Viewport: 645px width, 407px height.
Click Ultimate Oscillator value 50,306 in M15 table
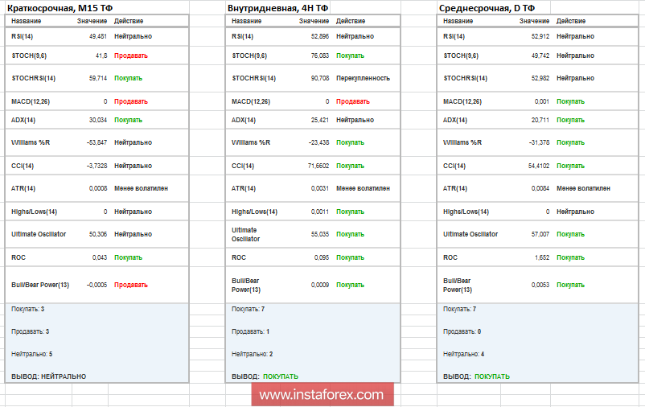tap(98, 234)
